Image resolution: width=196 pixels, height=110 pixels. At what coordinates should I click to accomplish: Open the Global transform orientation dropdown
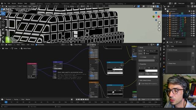[x=72, y=6]
